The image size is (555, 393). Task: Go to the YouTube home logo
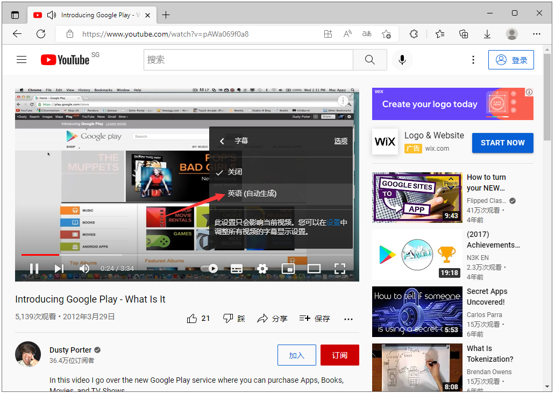pos(65,60)
